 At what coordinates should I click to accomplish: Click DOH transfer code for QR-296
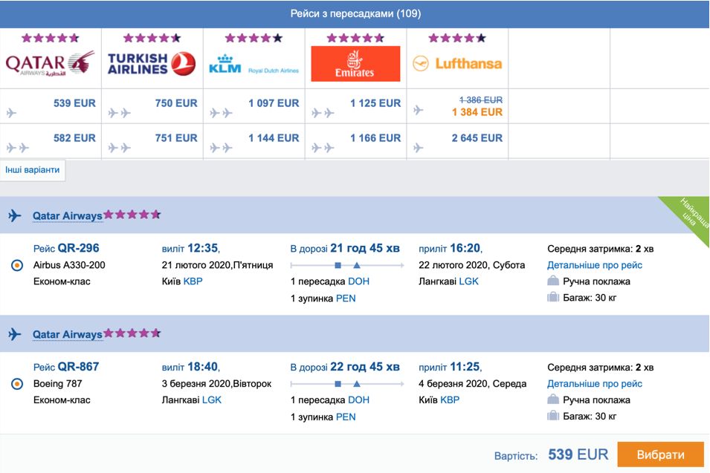[x=358, y=281]
